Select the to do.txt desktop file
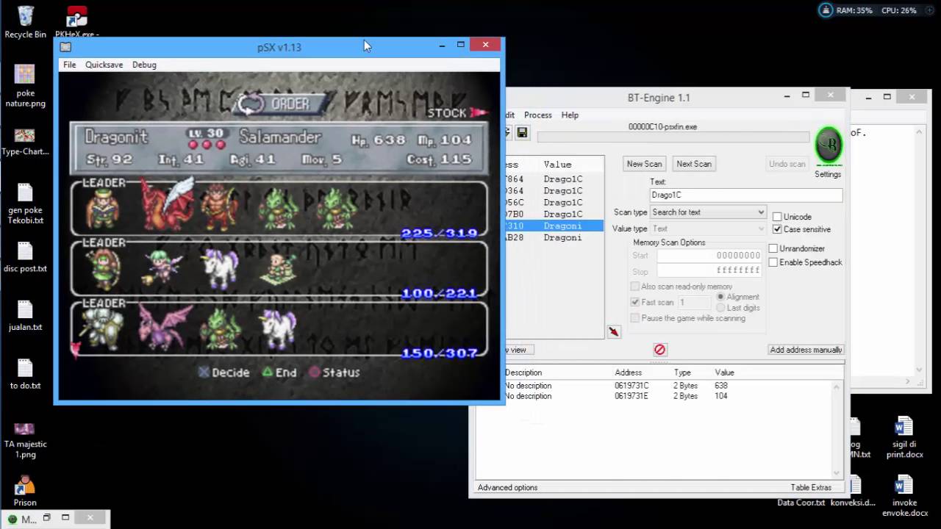This screenshot has width=941, height=529. click(x=25, y=374)
